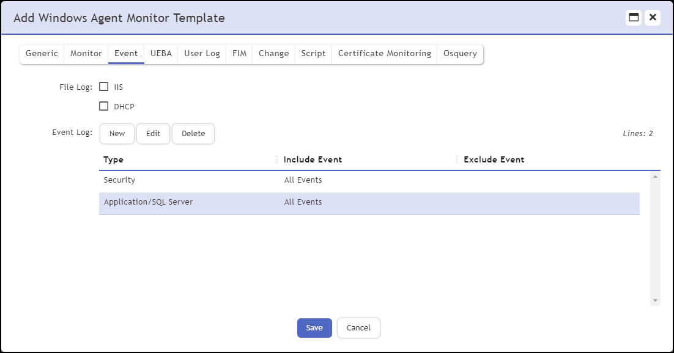Save the Windows Agent Monitor Template

click(x=314, y=328)
